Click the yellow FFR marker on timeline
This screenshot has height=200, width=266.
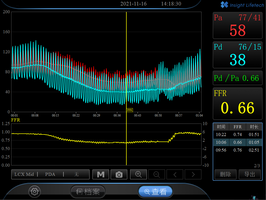tap(129, 110)
